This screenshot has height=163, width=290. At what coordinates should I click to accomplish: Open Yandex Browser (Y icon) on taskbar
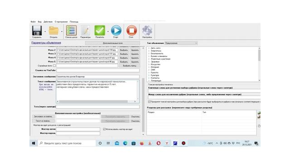coord(167,143)
